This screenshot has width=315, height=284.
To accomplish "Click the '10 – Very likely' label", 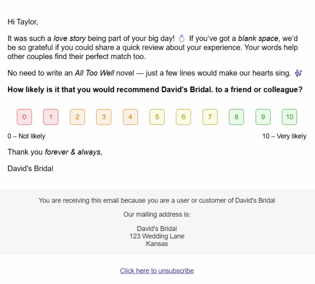I will pyautogui.click(x=284, y=136).
